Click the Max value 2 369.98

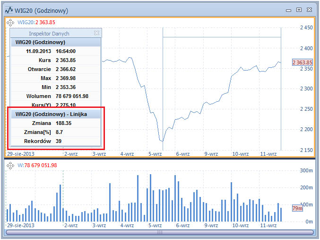(66, 78)
